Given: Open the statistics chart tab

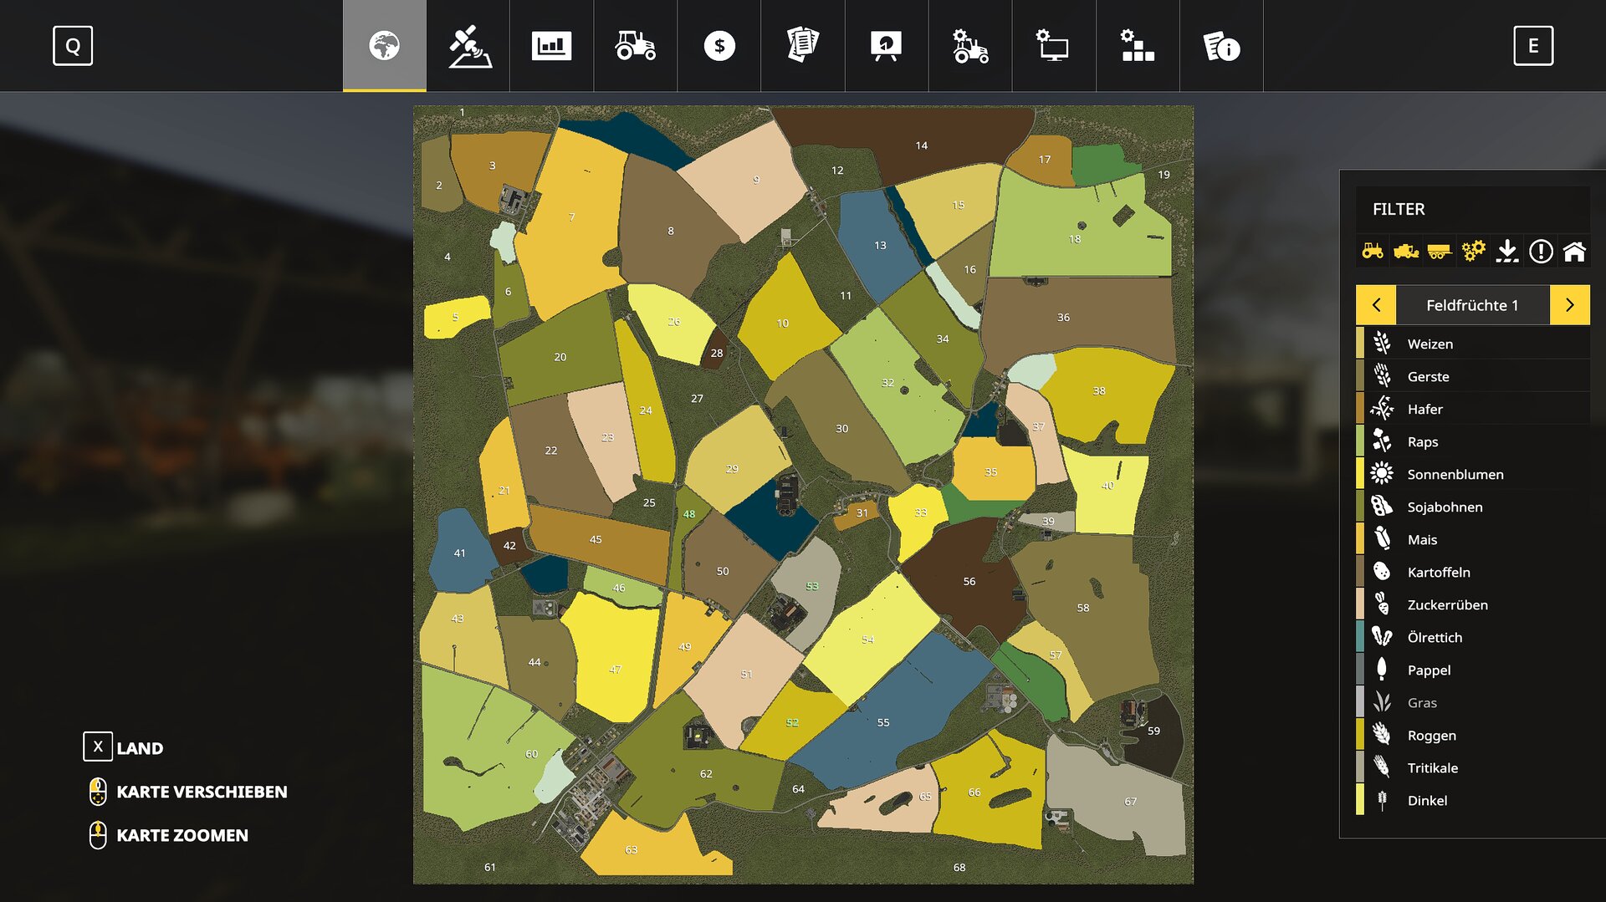Looking at the screenshot, I should click(551, 46).
